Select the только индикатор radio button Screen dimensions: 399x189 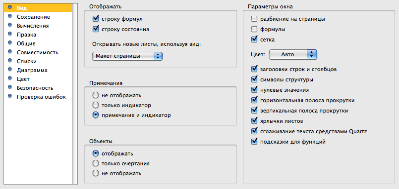point(96,105)
